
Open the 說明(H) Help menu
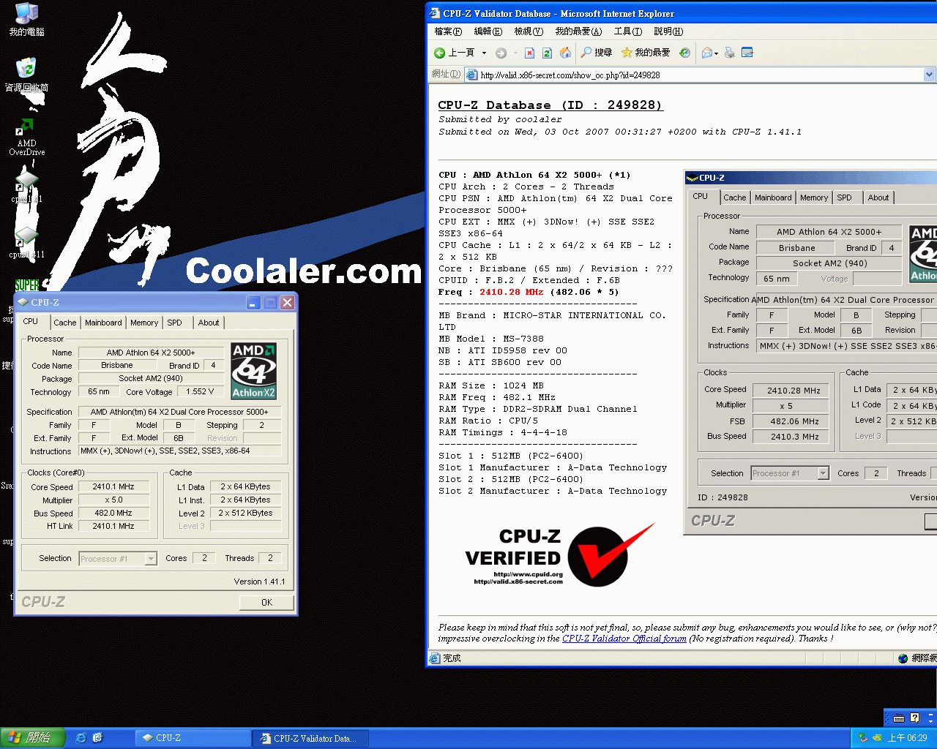tap(668, 31)
